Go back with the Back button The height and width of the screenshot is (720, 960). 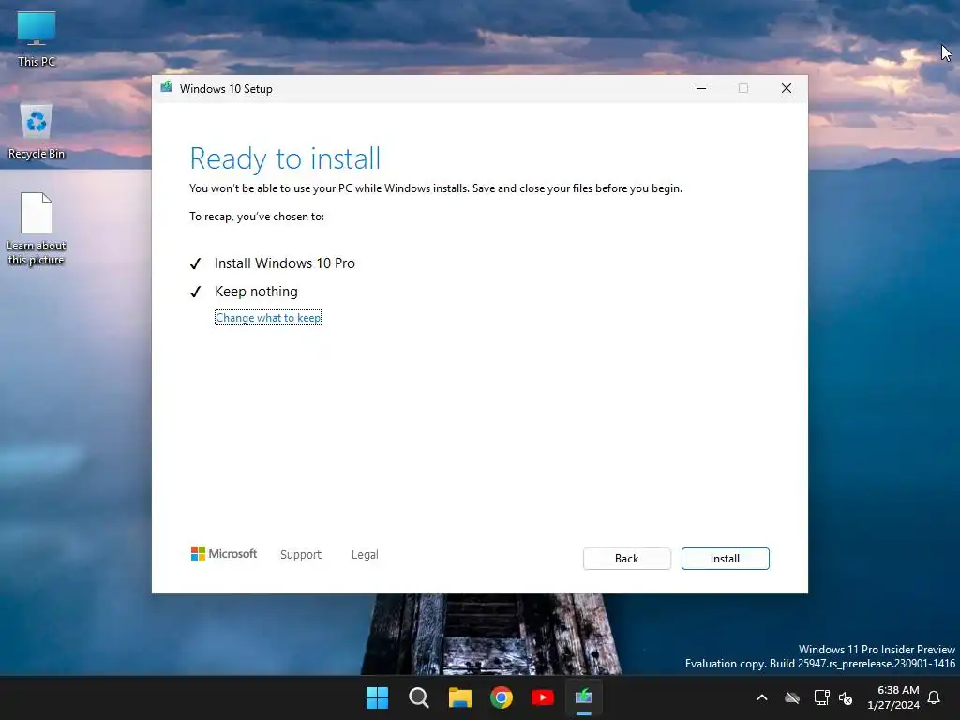click(626, 559)
